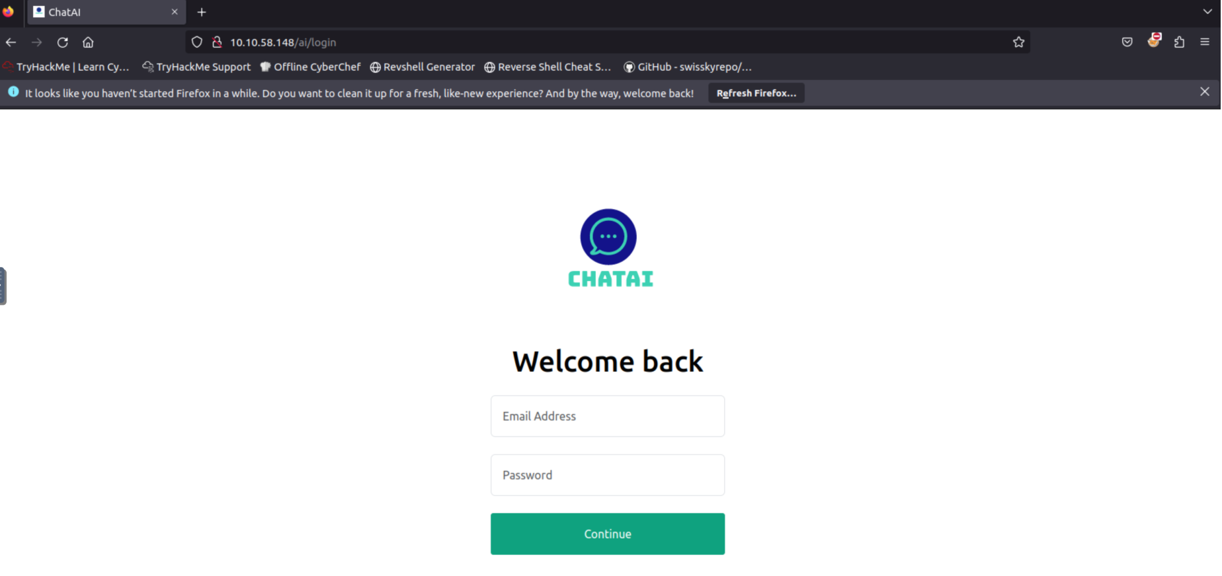Screen dimensions: 1222x576
Task: Go to the Firefox home page icon
Action: click(88, 42)
